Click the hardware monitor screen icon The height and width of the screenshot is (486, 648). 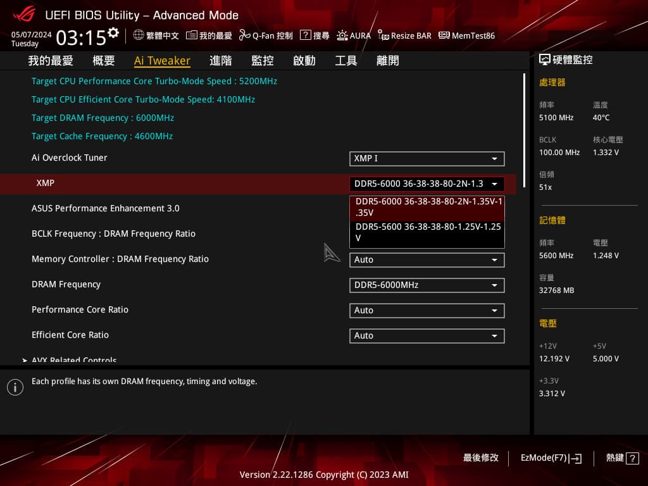coord(545,60)
